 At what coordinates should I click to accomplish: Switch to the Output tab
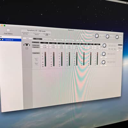[x=38, y=39]
